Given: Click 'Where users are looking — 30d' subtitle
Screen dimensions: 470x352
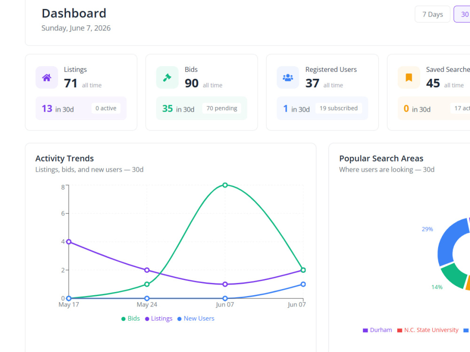Looking at the screenshot, I should point(387,169).
